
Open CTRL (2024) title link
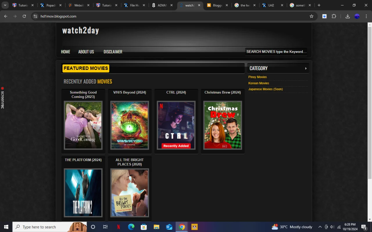176,92
